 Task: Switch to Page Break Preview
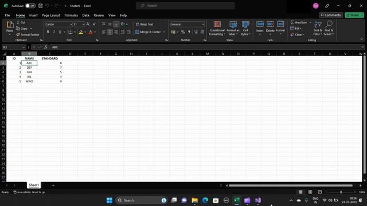click(x=320, y=192)
